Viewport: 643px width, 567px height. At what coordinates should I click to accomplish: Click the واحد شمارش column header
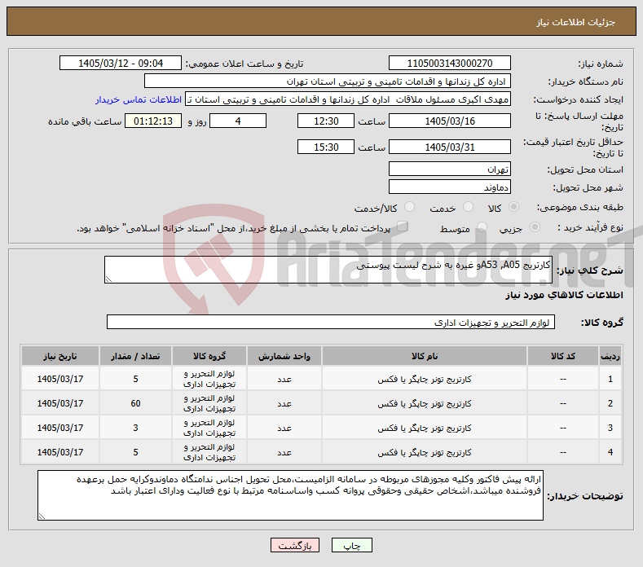point(284,356)
